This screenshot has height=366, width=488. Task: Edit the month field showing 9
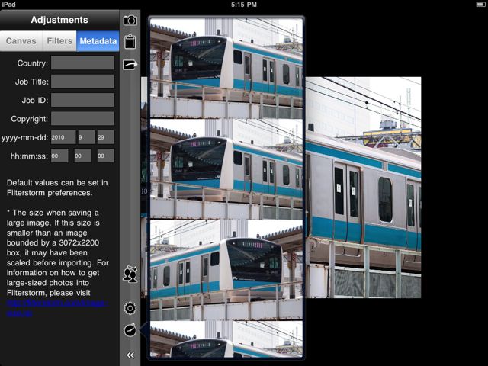[x=86, y=137]
